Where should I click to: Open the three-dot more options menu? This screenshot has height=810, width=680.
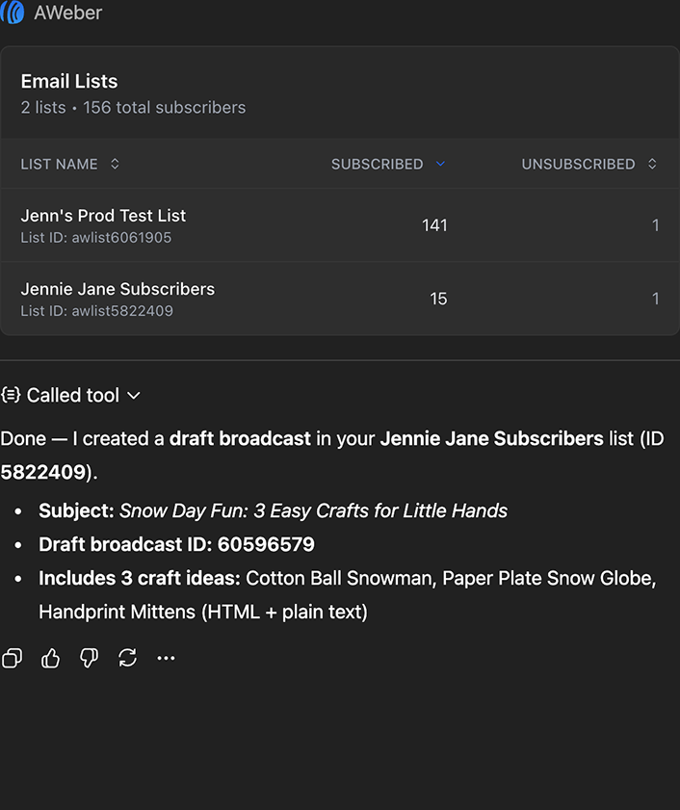coord(166,658)
